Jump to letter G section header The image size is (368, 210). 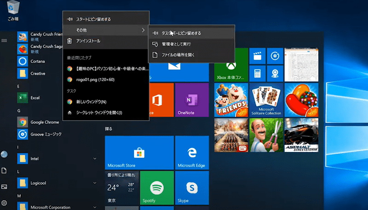point(18,111)
